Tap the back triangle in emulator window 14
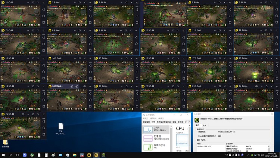Screen dimensions: 280x158 click(x=90, y=66)
